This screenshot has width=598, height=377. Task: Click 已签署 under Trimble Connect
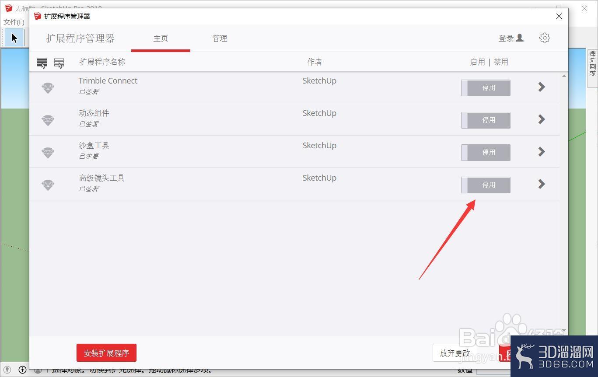(x=89, y=91)
